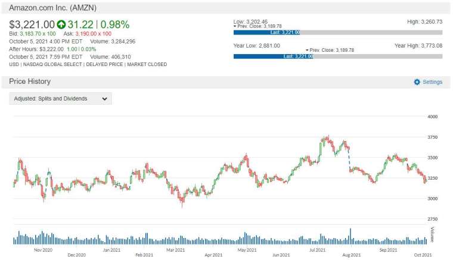Click the Amazon.com Inc. (AMZN) title
This screenshot has width=453, height=260.
(52, 8)
